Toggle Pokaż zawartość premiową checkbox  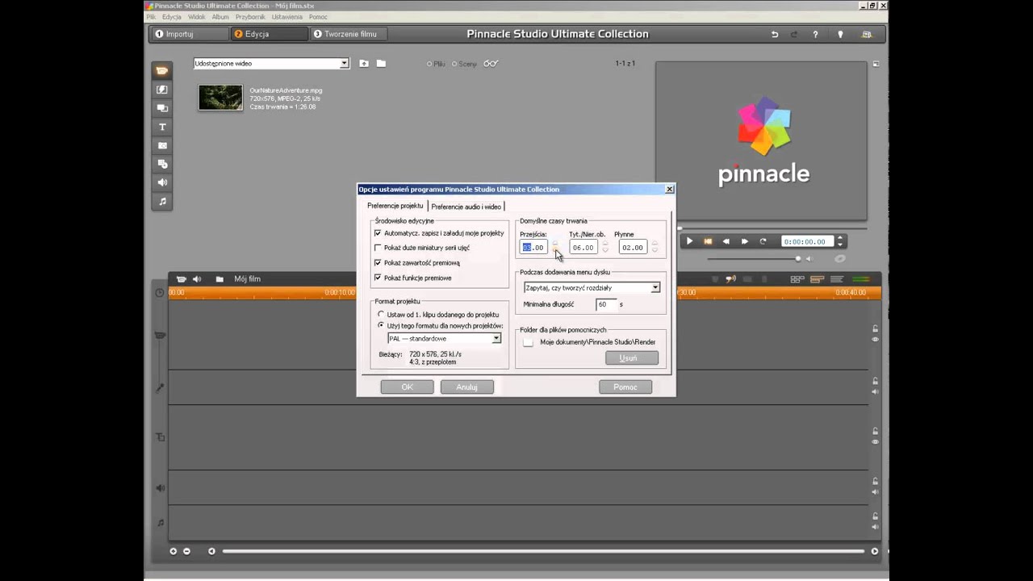[378, 262]
